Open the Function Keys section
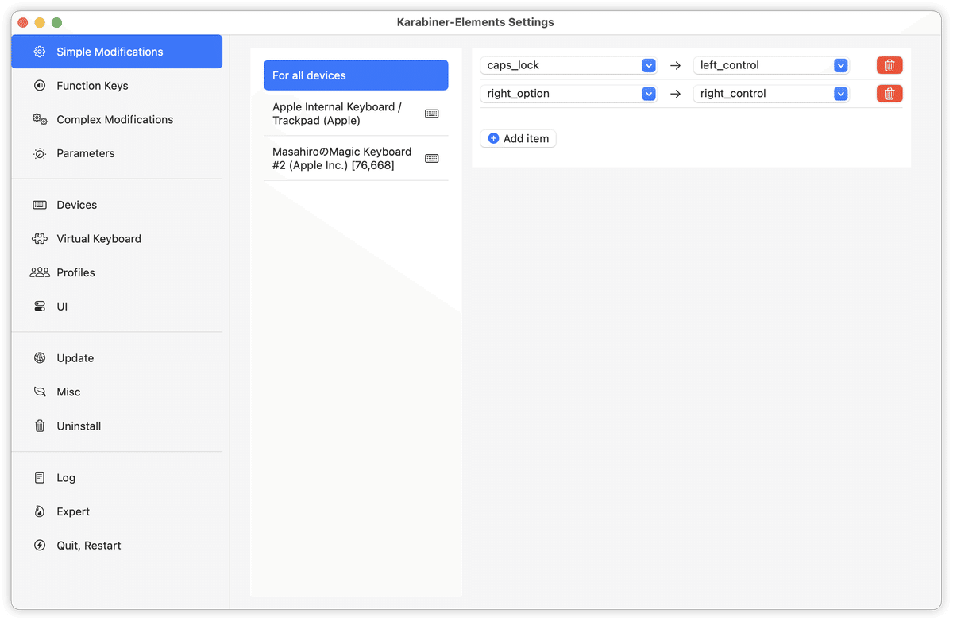The height and width of the screenshot is (621, 953). coord(117,86)
